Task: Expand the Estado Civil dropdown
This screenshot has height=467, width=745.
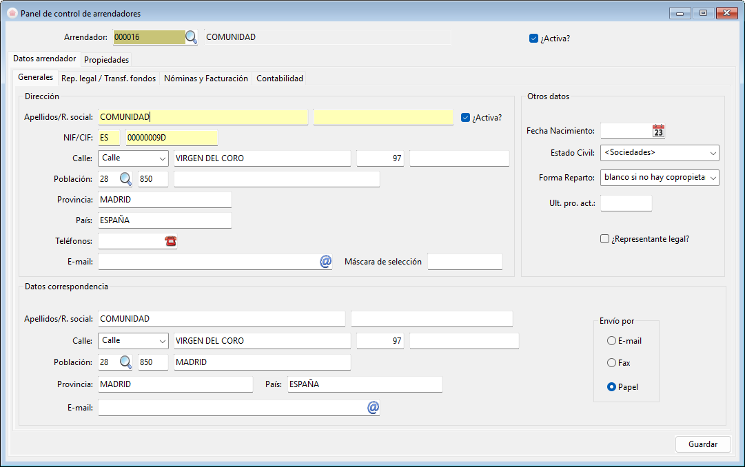Action: (x=660, y=153)
